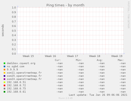
Task: Click the Avg value for osm25.openstreetmap.fr
Action: point(101,76)
